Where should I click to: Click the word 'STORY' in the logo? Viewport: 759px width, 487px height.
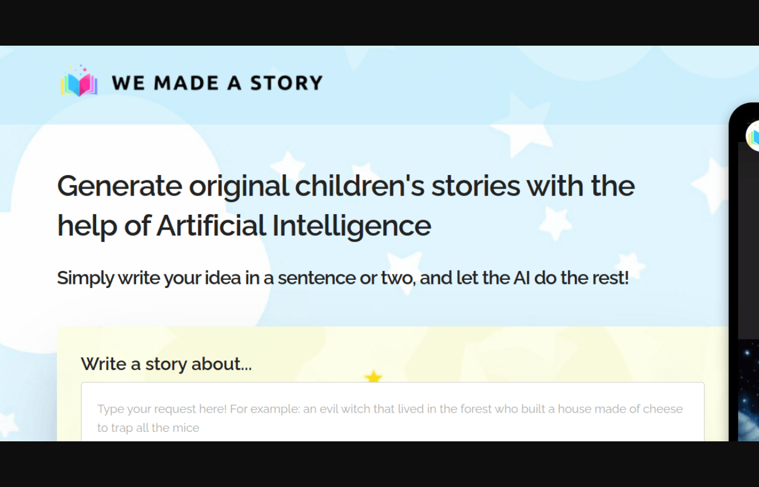(286, 83)
